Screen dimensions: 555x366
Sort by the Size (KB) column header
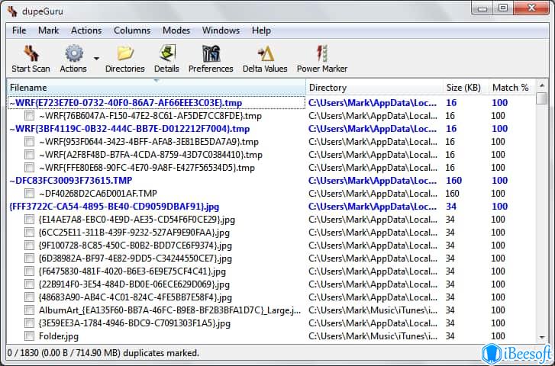click(x=466, y=88)
